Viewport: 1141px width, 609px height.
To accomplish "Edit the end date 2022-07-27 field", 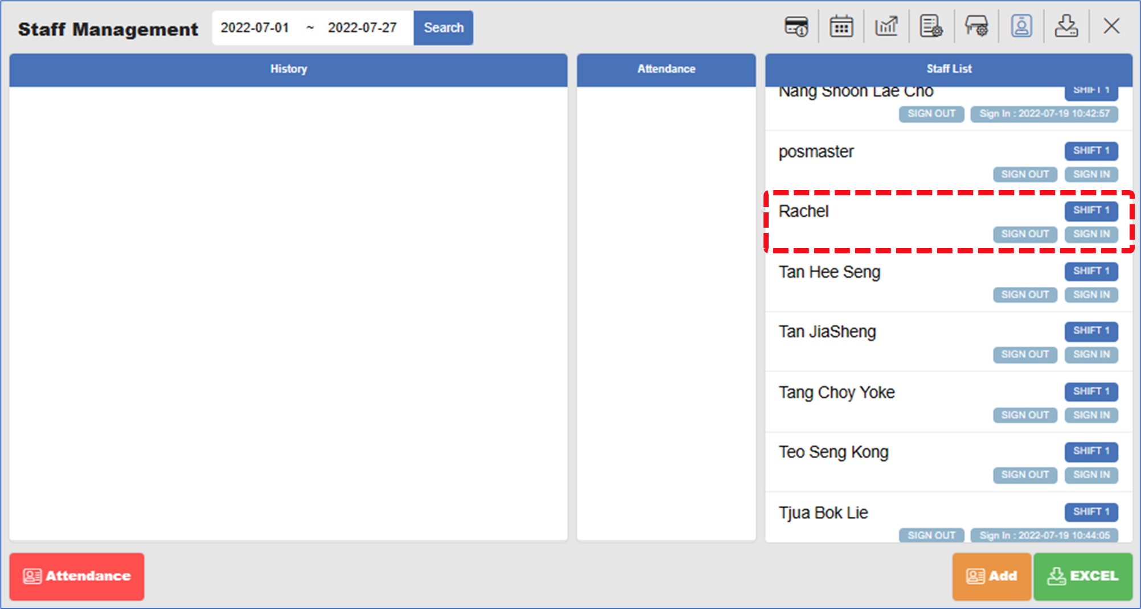I will (x=362, y=28).
